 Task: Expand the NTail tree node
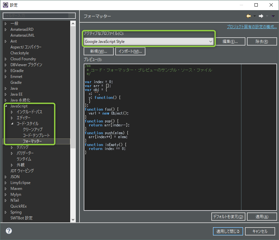pyautogui.click(x=6, y=200)
